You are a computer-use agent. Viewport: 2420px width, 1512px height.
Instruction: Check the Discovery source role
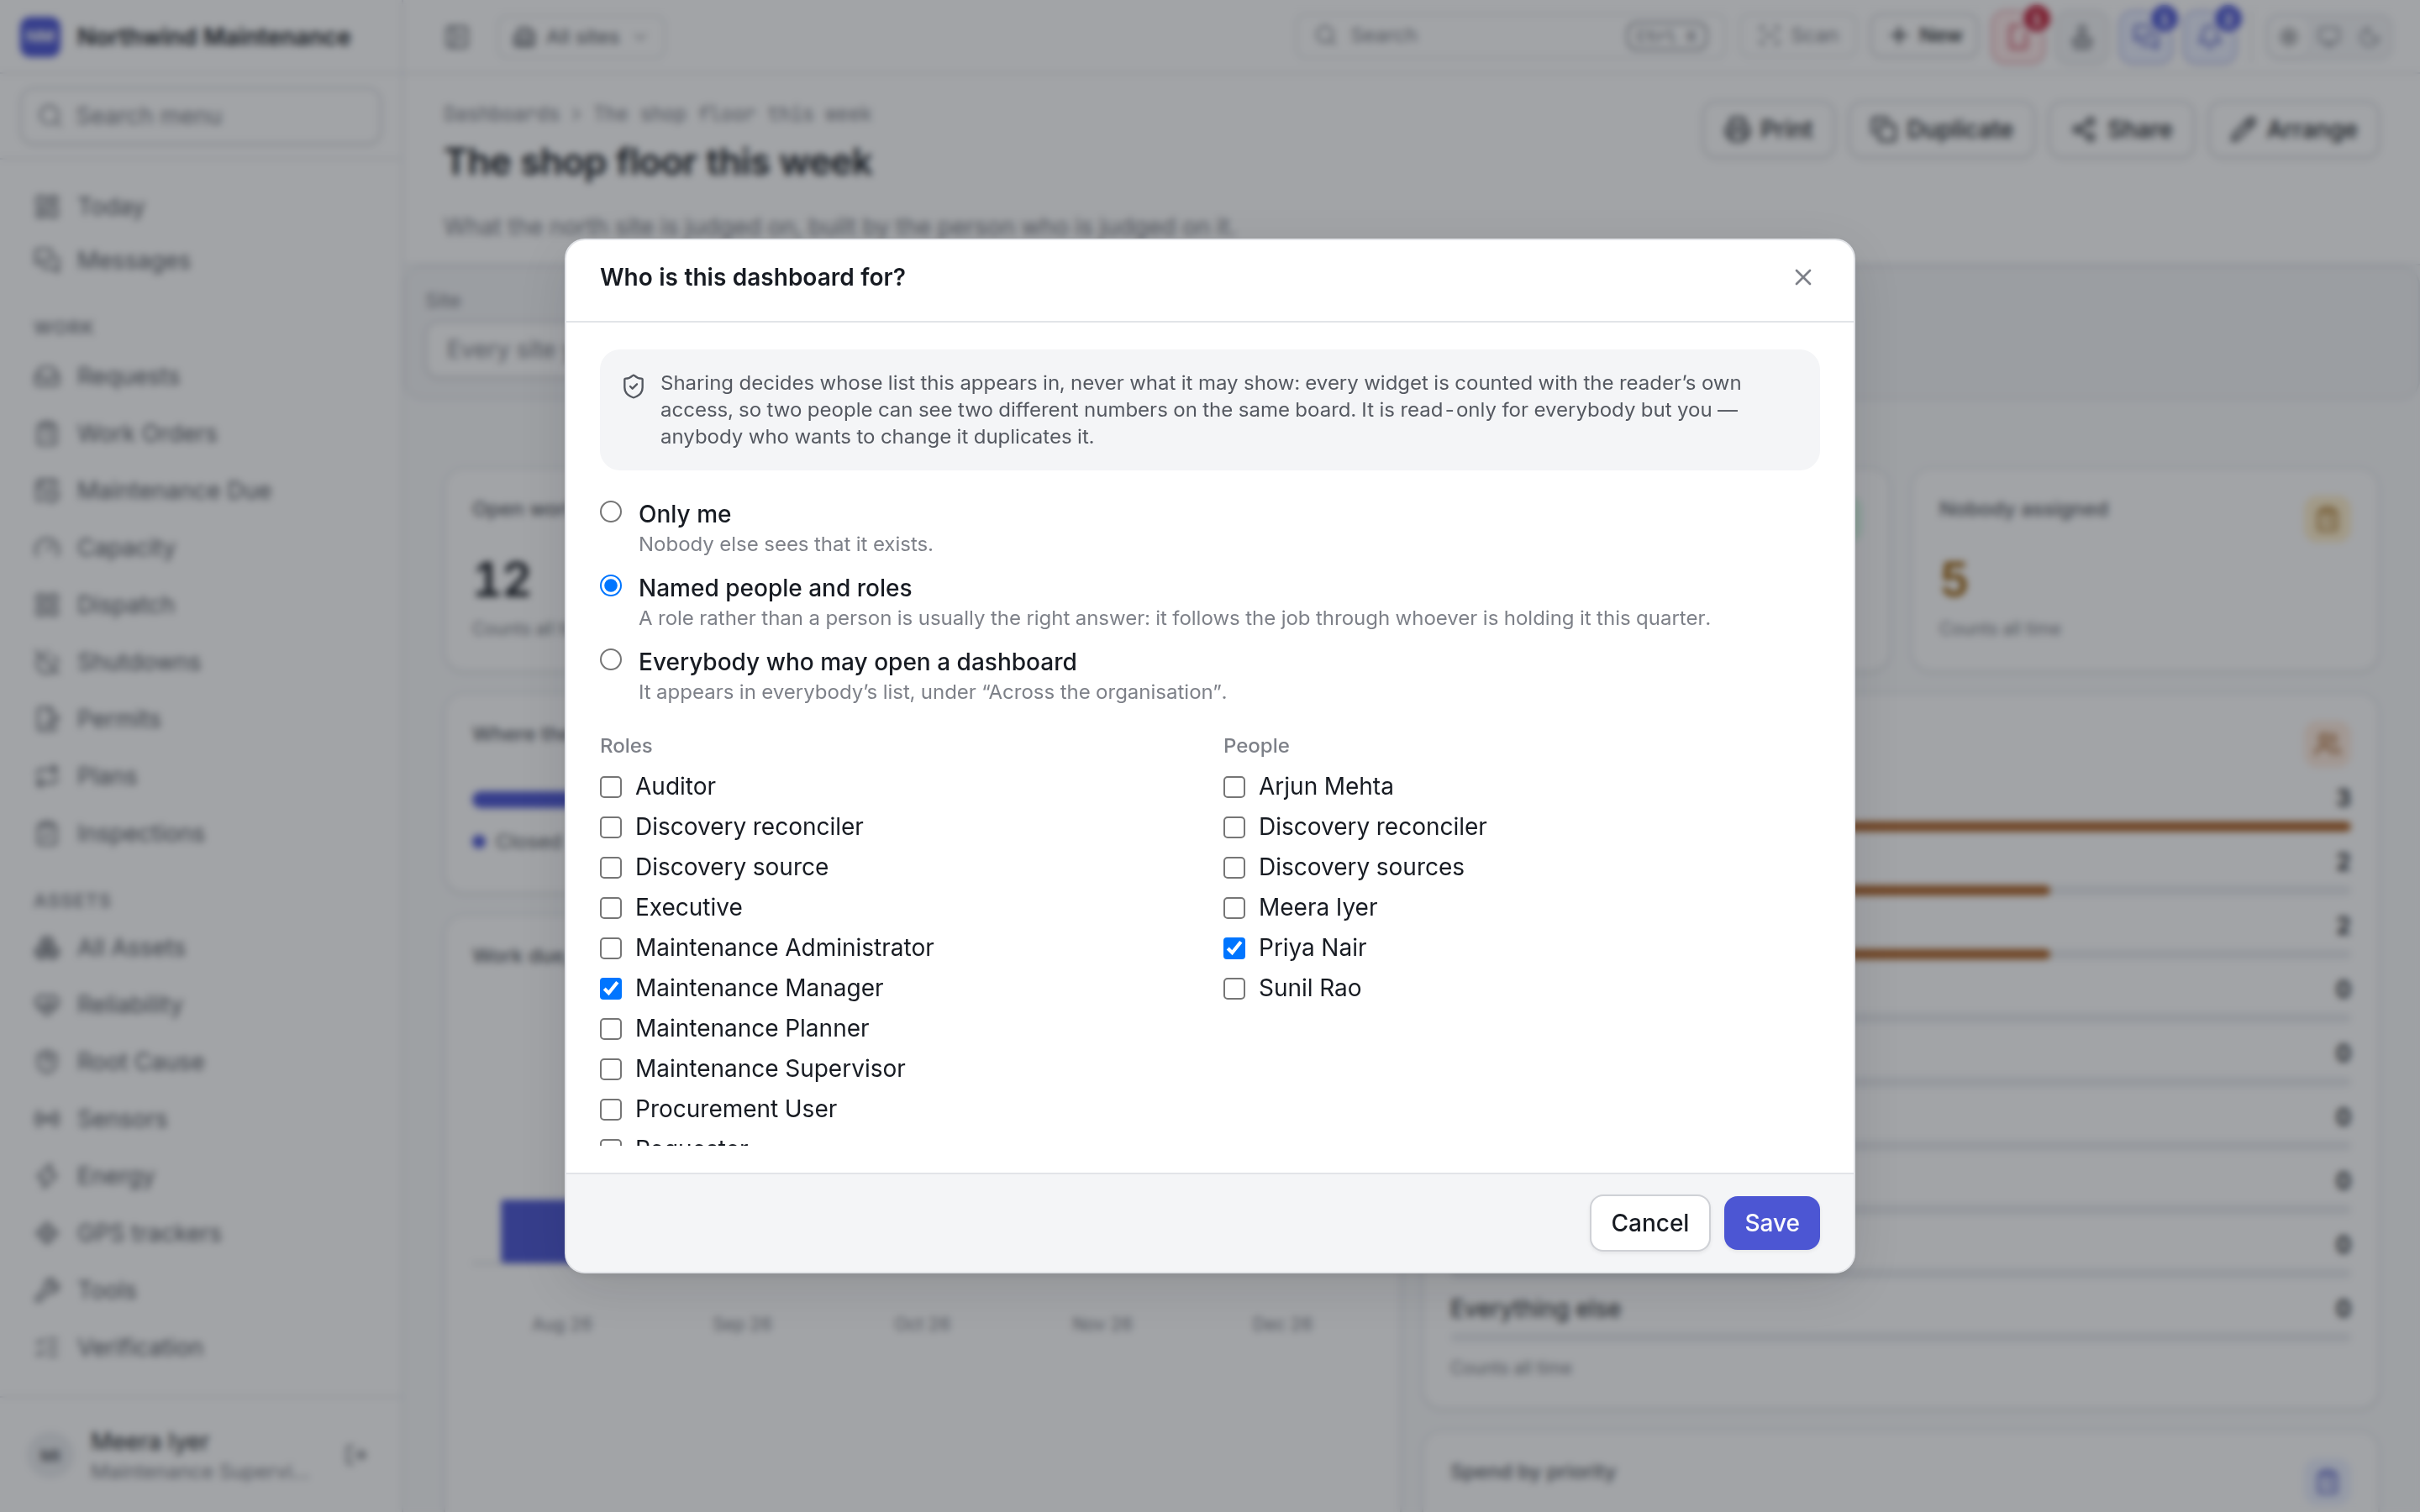coord(611,867)
